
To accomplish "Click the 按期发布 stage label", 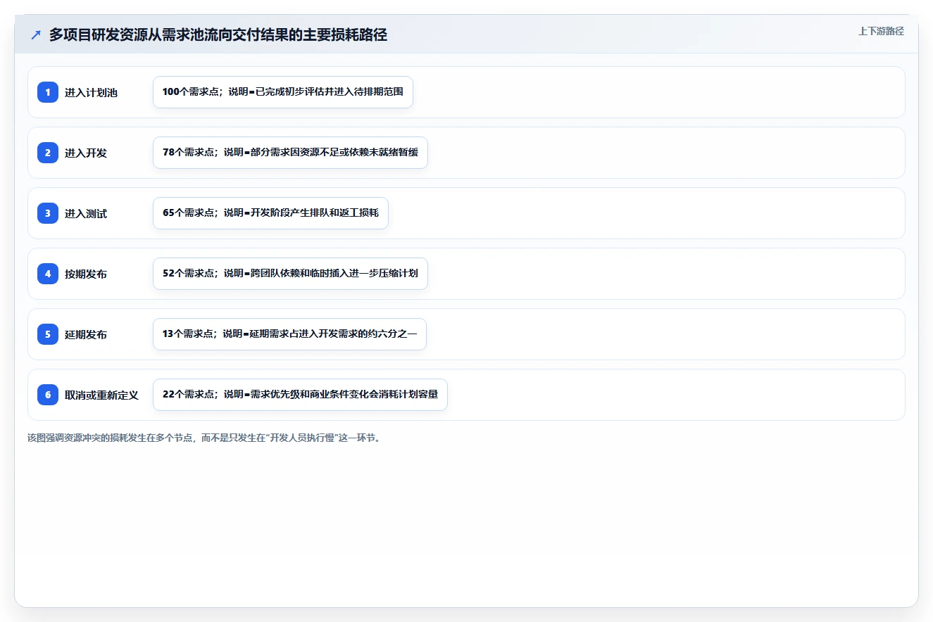I will 86,274.
